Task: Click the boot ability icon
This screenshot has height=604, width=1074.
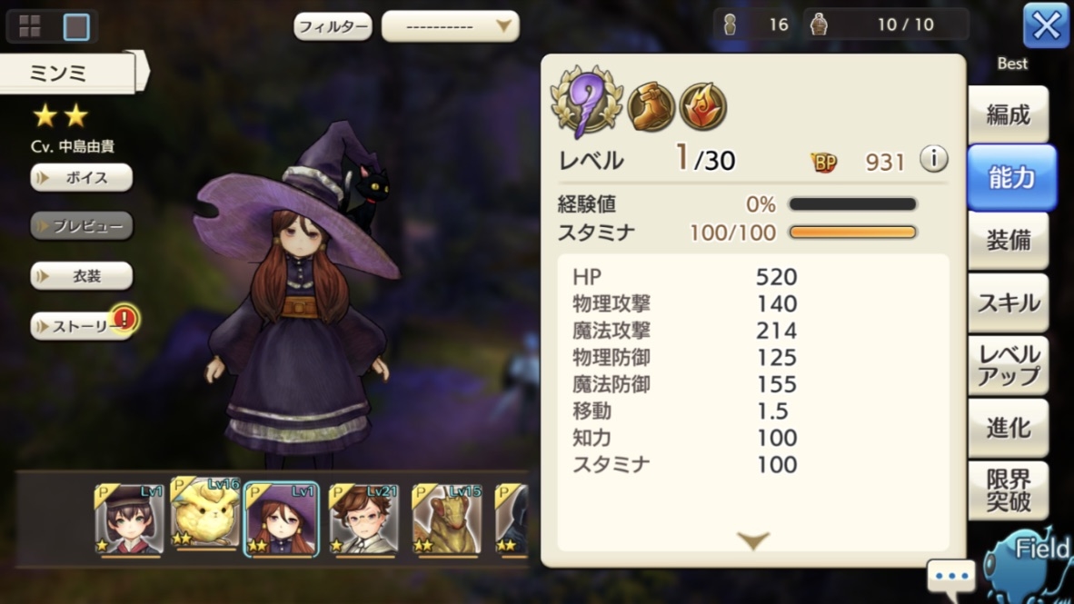Action: coord(651,106)
